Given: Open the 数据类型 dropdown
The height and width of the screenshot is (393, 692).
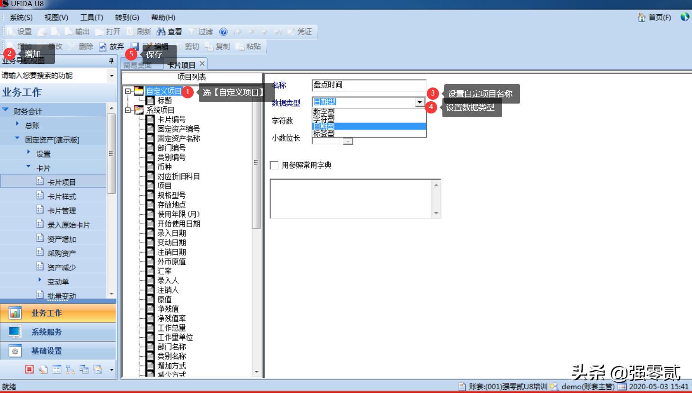Looking at the screenshot, I should pyautogui.click(x=420, y=102).
